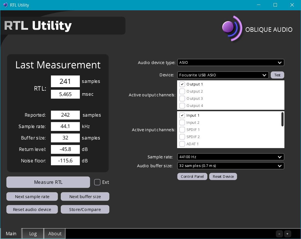Click the zoom in plus button

[x=287, y=234]
